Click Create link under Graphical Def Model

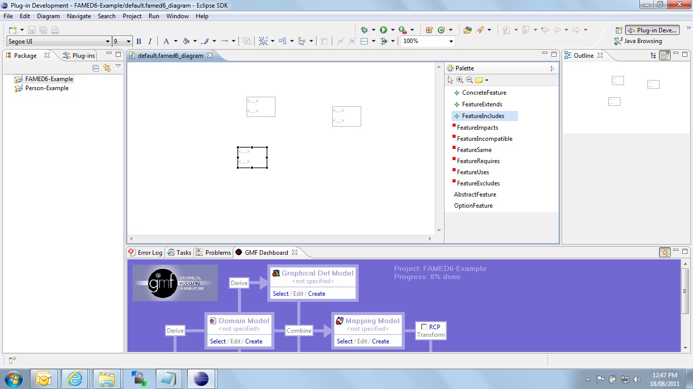pos(317,294)
